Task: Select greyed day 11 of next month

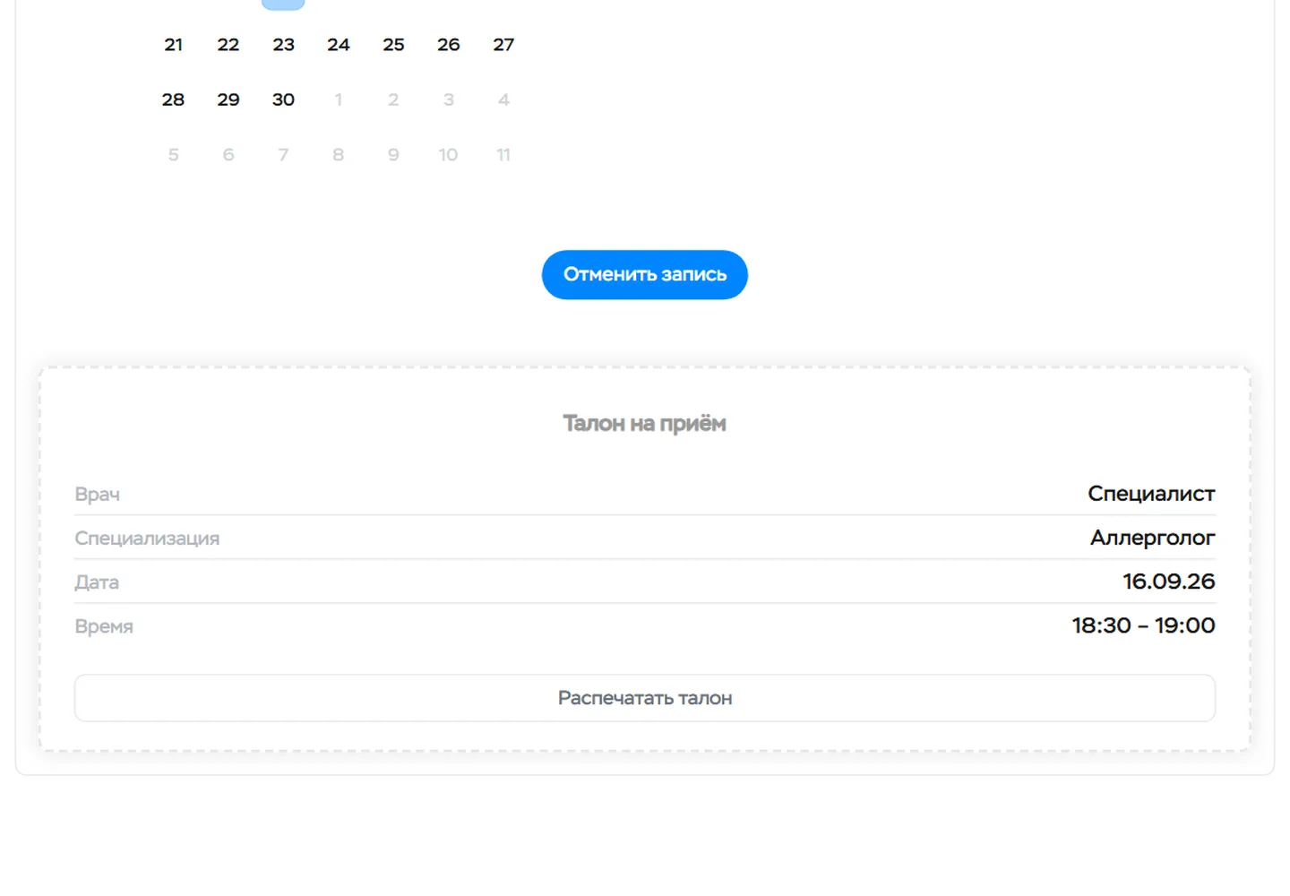Action: pos(503,155)
